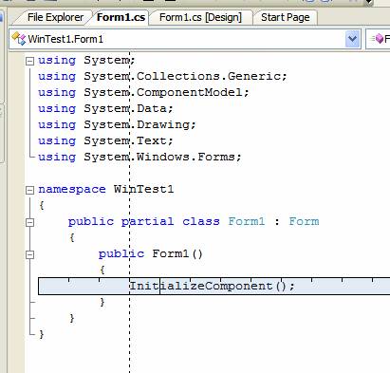
Task: Click the 'InitializeComponent();' call
Action: [x=213, y=286]
